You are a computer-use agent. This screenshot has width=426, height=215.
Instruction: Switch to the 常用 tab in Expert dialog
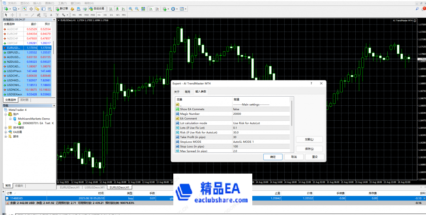(188, 92)
